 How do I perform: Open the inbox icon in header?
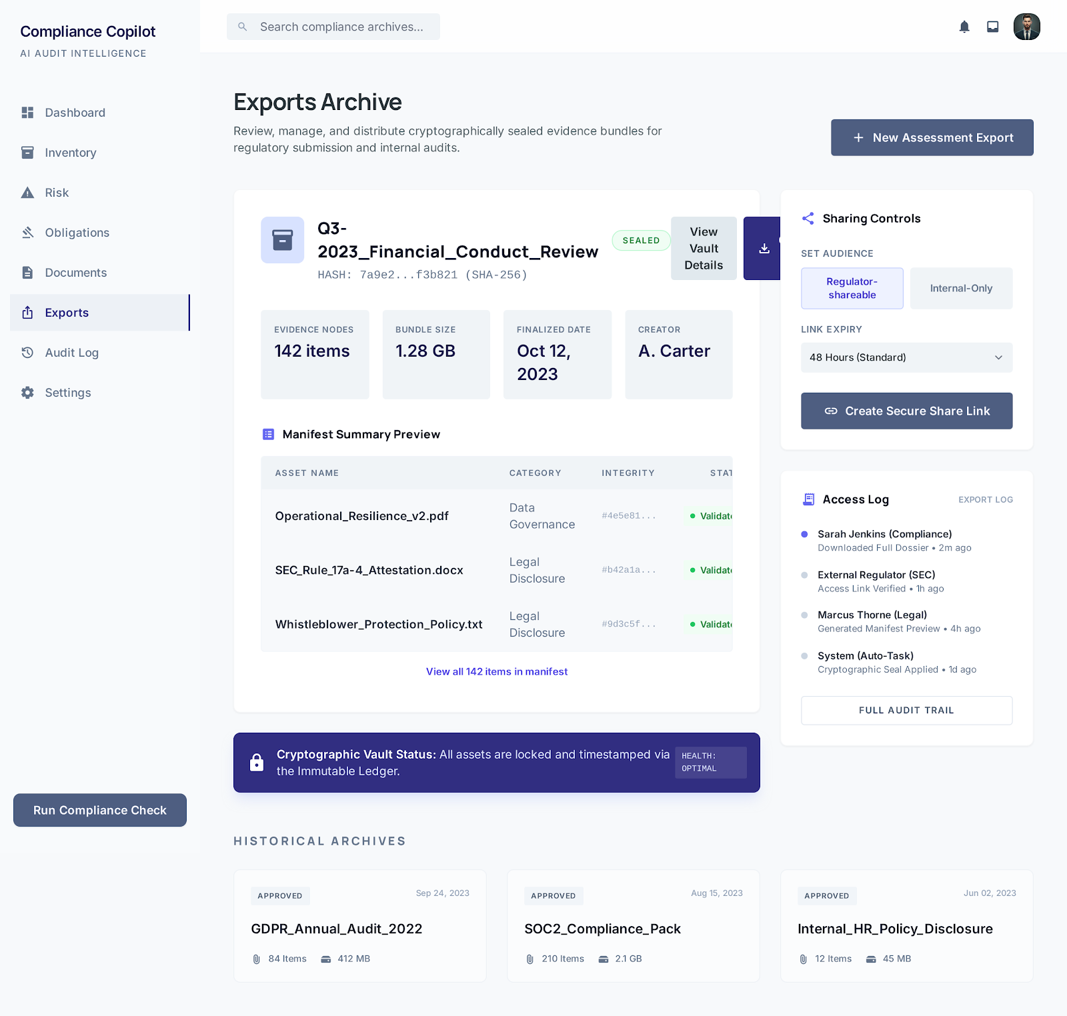tap(993, 27)
